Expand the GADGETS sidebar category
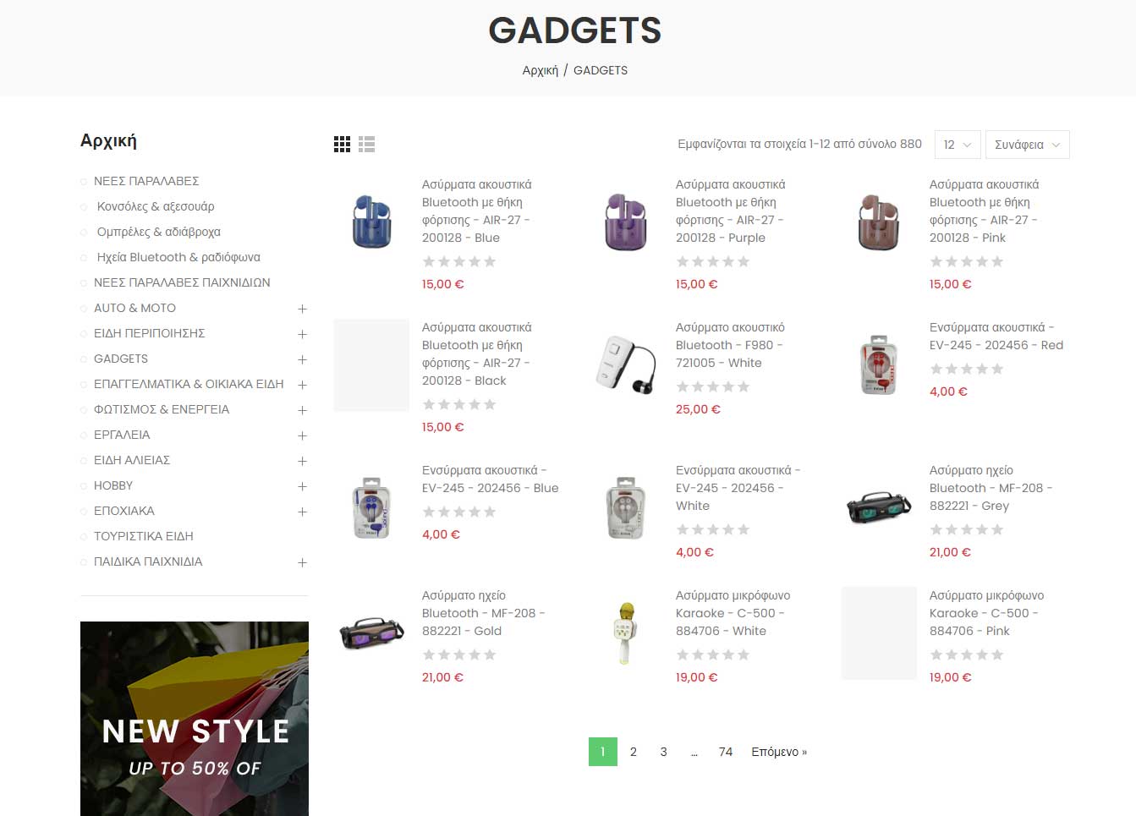Screen dimensions: 1136x816 point(302,359)
